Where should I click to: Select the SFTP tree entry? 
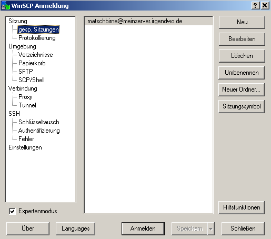coord(26,72)
